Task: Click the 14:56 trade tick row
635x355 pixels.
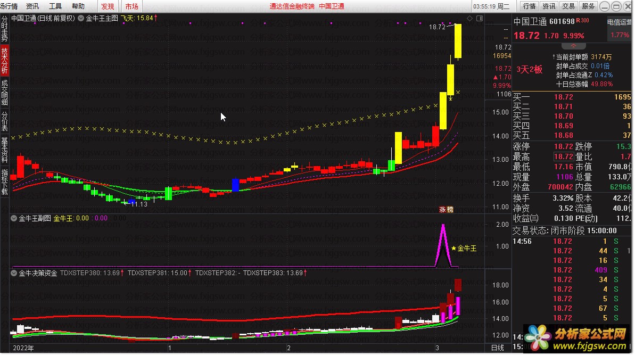Action: click(x=572, y=241)
